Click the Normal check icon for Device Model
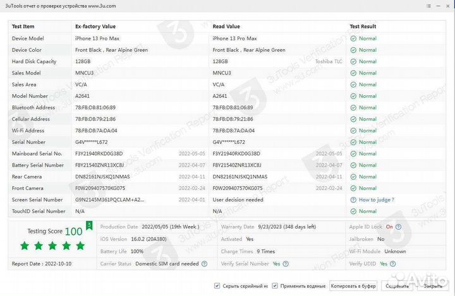Screen dimensions: 455x296 (353, 38)
